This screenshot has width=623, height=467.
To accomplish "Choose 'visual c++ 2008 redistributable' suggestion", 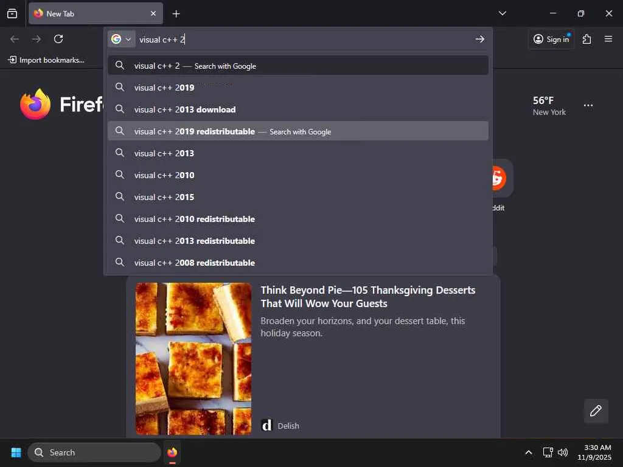I will (x=298, y=262).
